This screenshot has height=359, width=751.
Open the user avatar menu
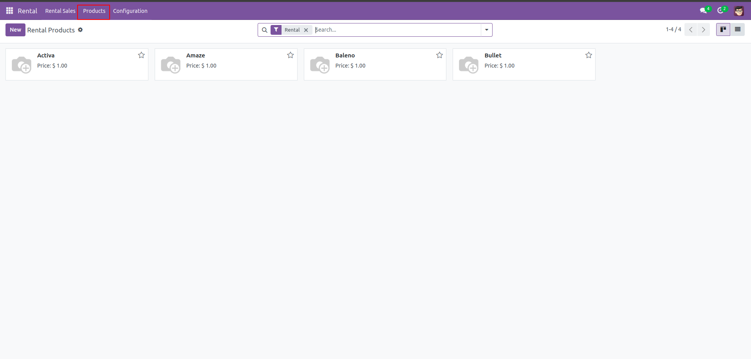click(739, 11)
